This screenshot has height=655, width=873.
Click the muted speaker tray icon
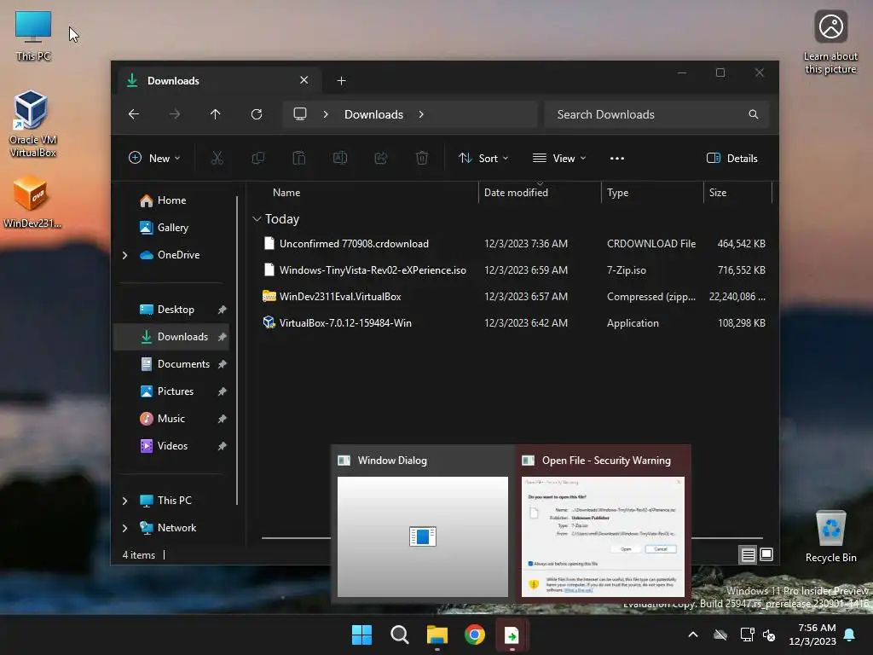[x=769, y=635]
